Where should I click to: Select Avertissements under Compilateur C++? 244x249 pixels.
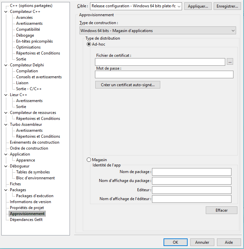pos(29,23)
